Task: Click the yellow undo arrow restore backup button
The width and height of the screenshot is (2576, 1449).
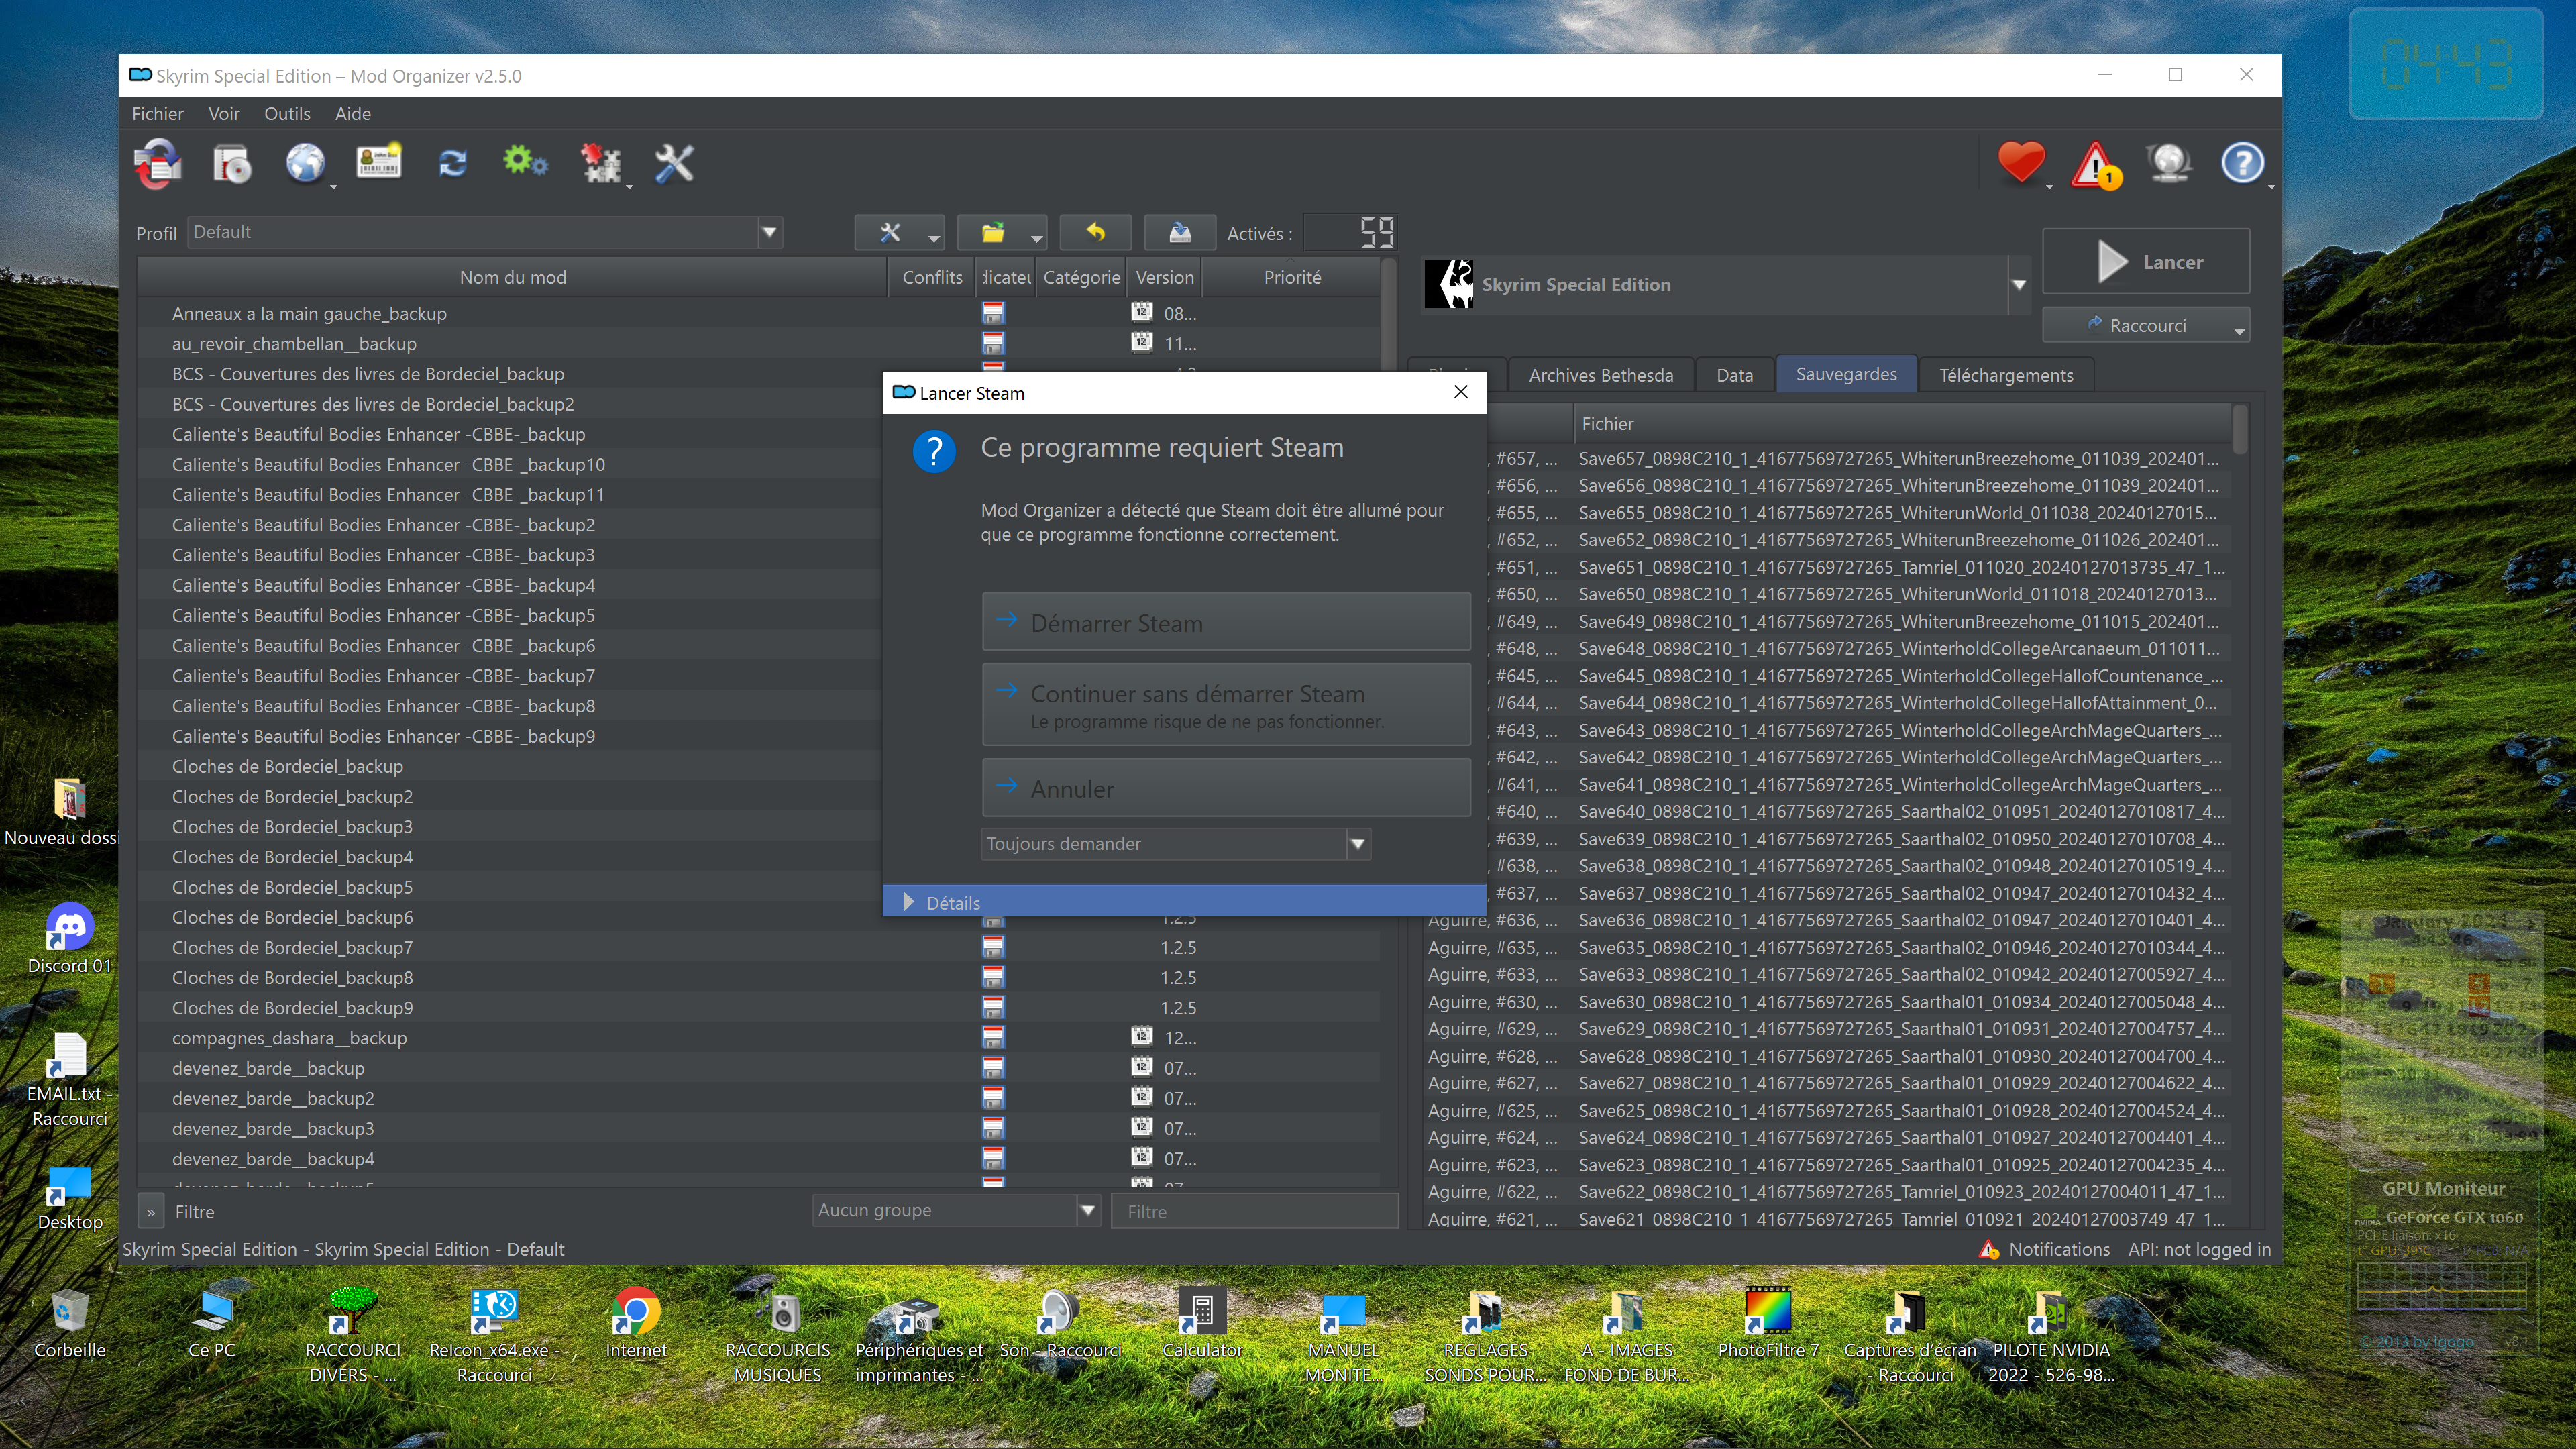Action: [x=1096, y=233]
